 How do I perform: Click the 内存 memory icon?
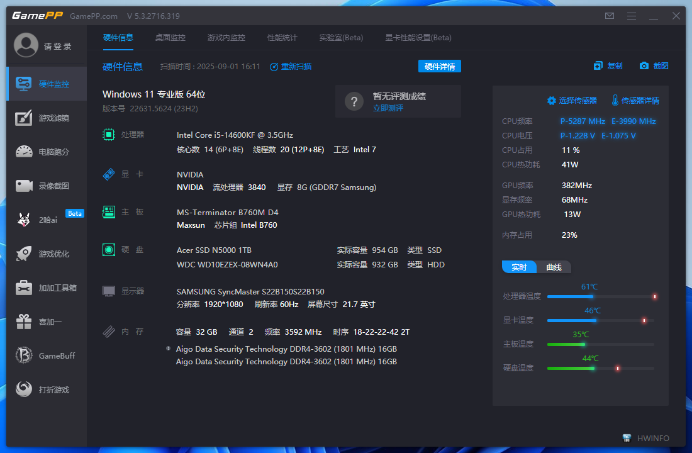coord(109,331)
